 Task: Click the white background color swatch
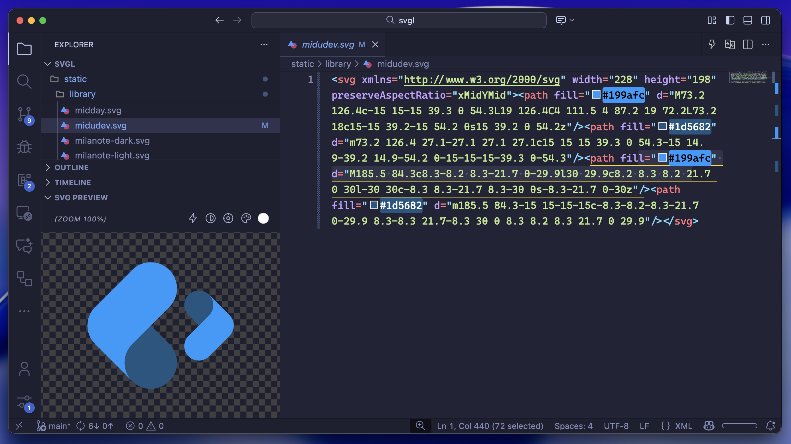pos(263,218)
